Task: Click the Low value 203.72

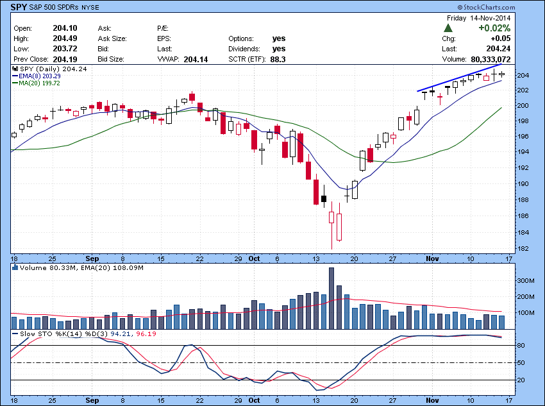Action: point(65,49)
